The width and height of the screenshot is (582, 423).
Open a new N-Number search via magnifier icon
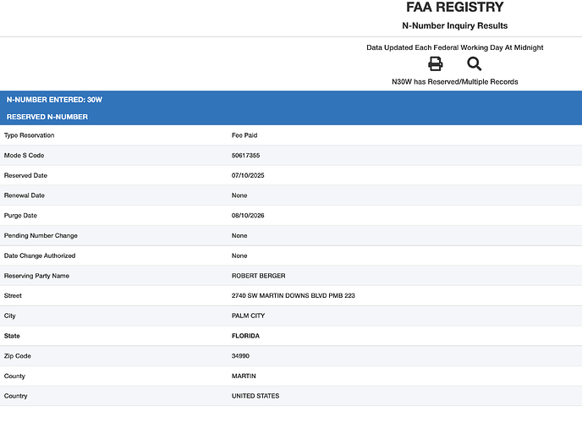[474, 63]
